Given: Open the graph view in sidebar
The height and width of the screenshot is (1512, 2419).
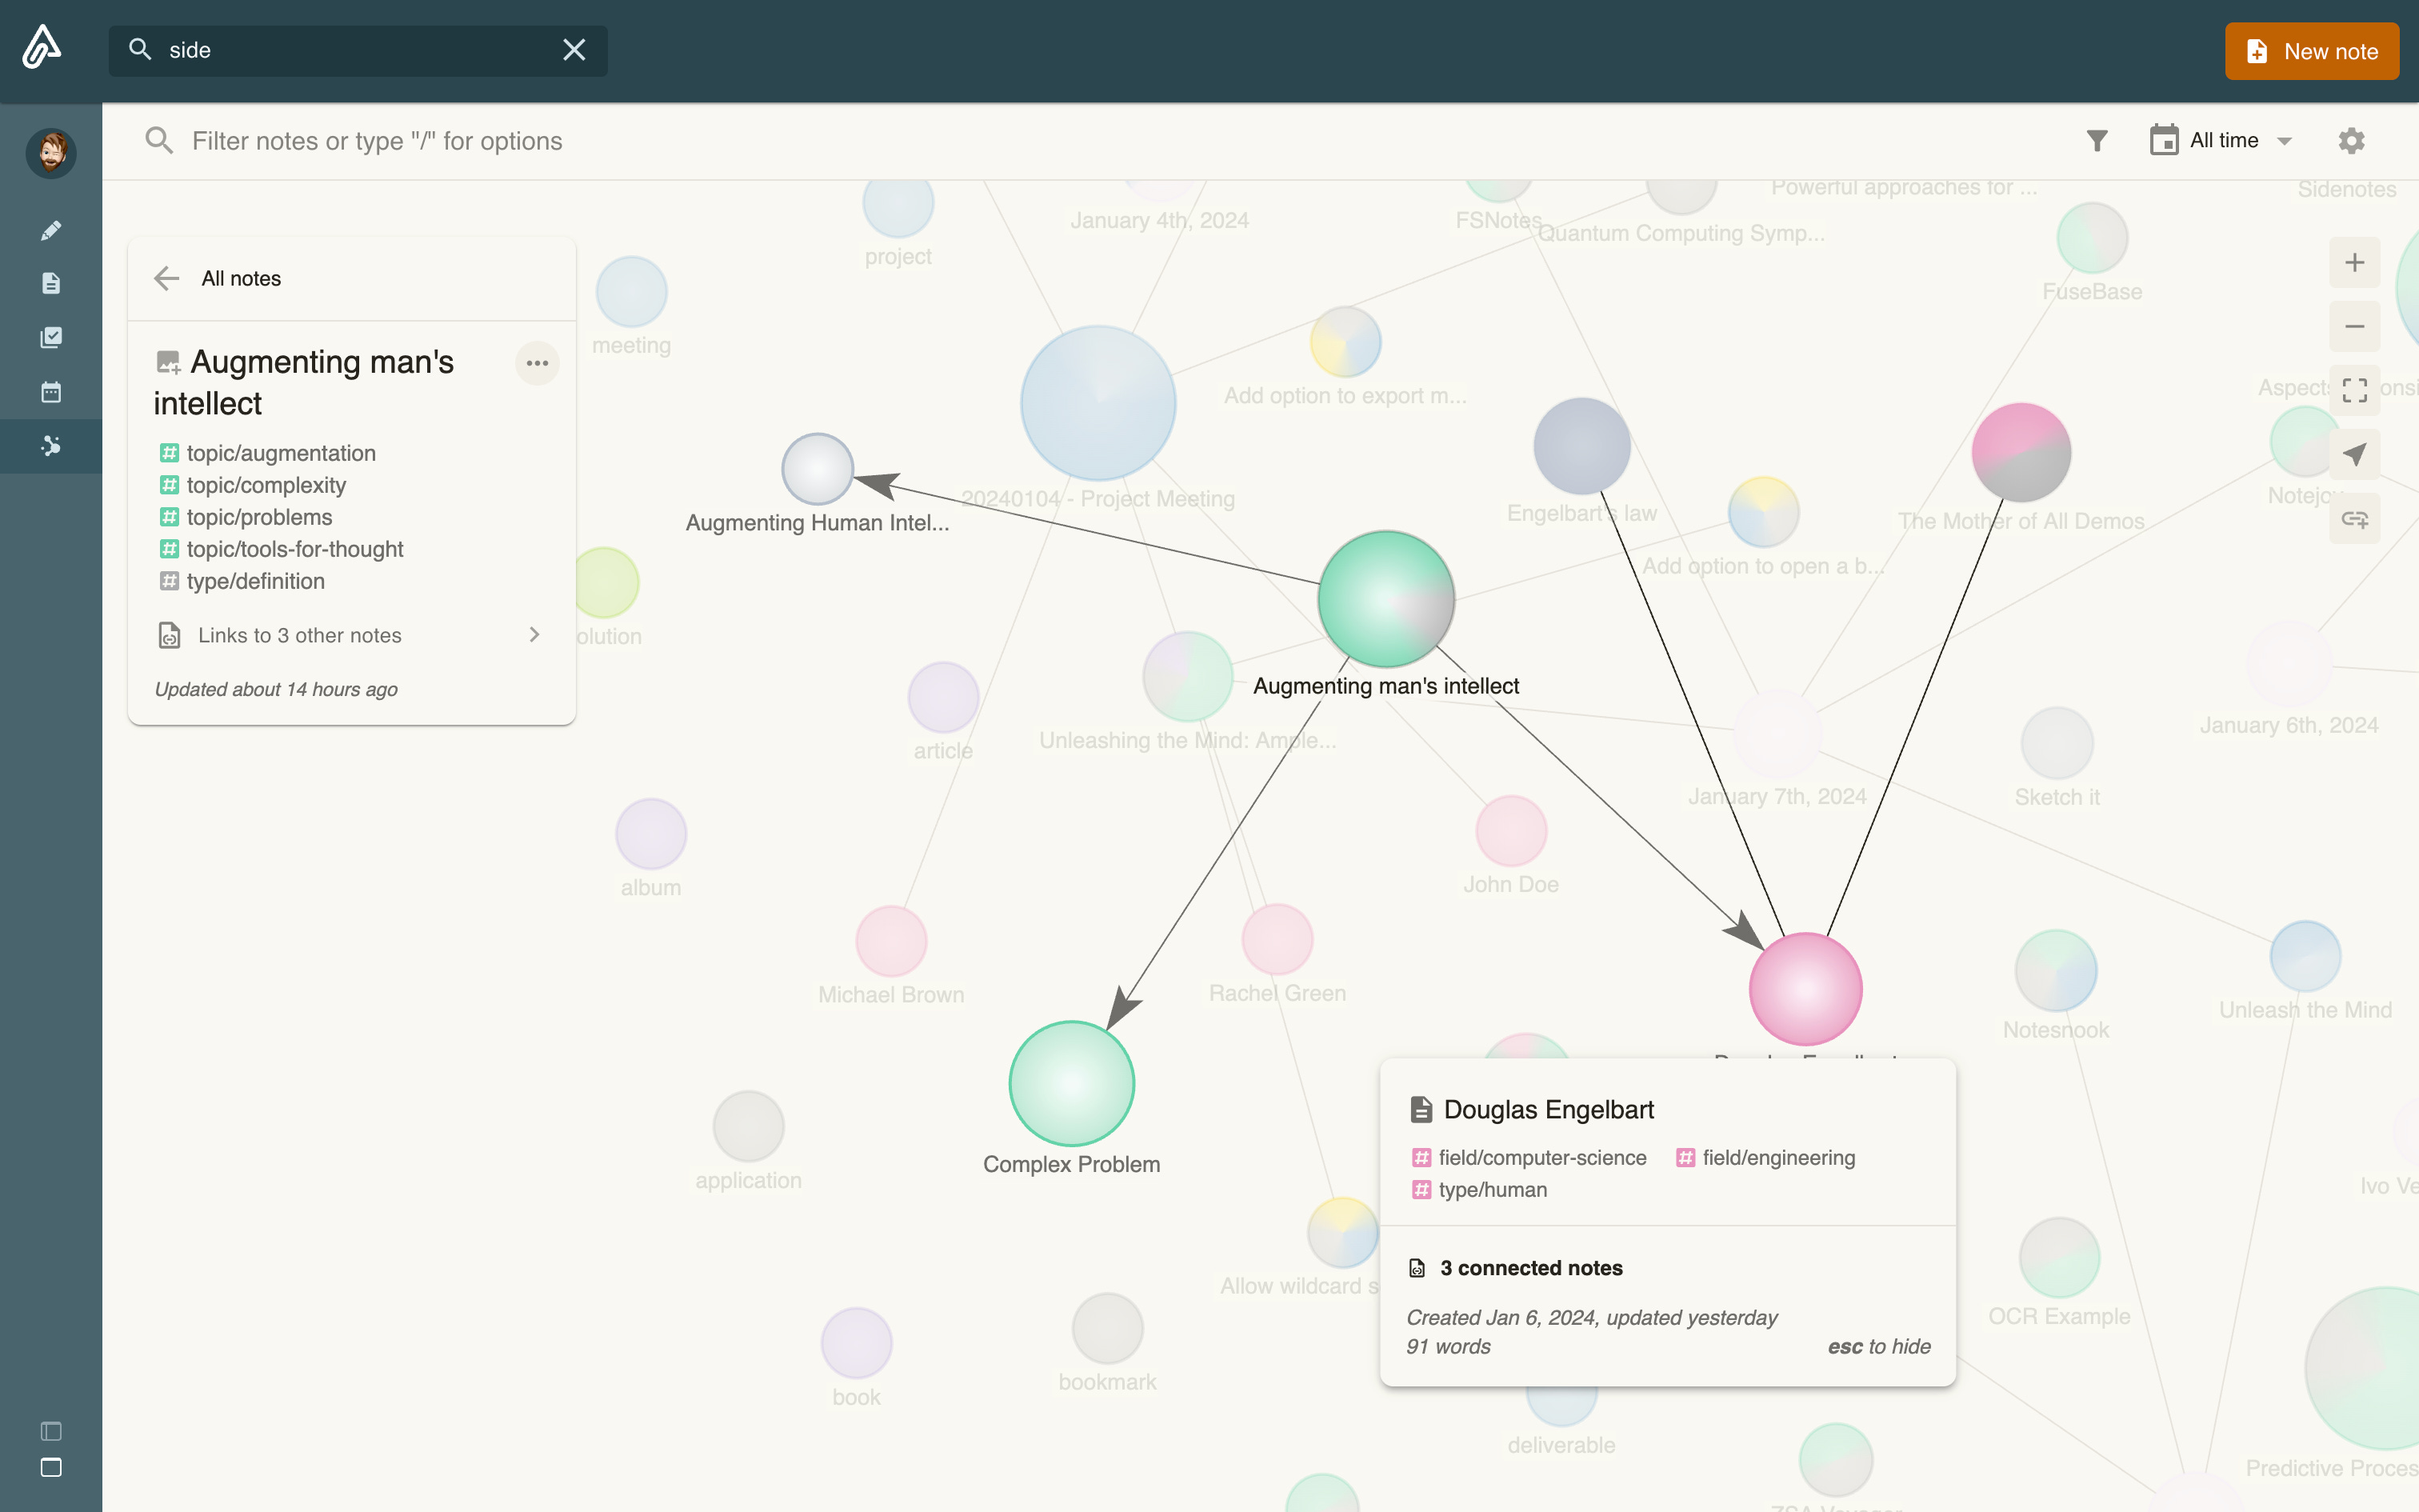Looking at the screenshot, I should [51, 446].
